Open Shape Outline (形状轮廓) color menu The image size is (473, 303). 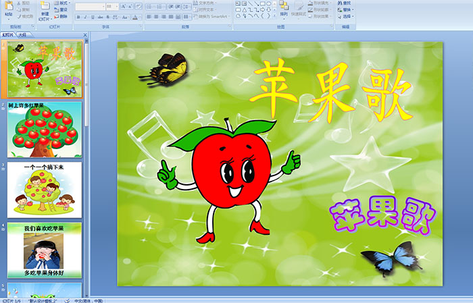[x=320, y=9]
